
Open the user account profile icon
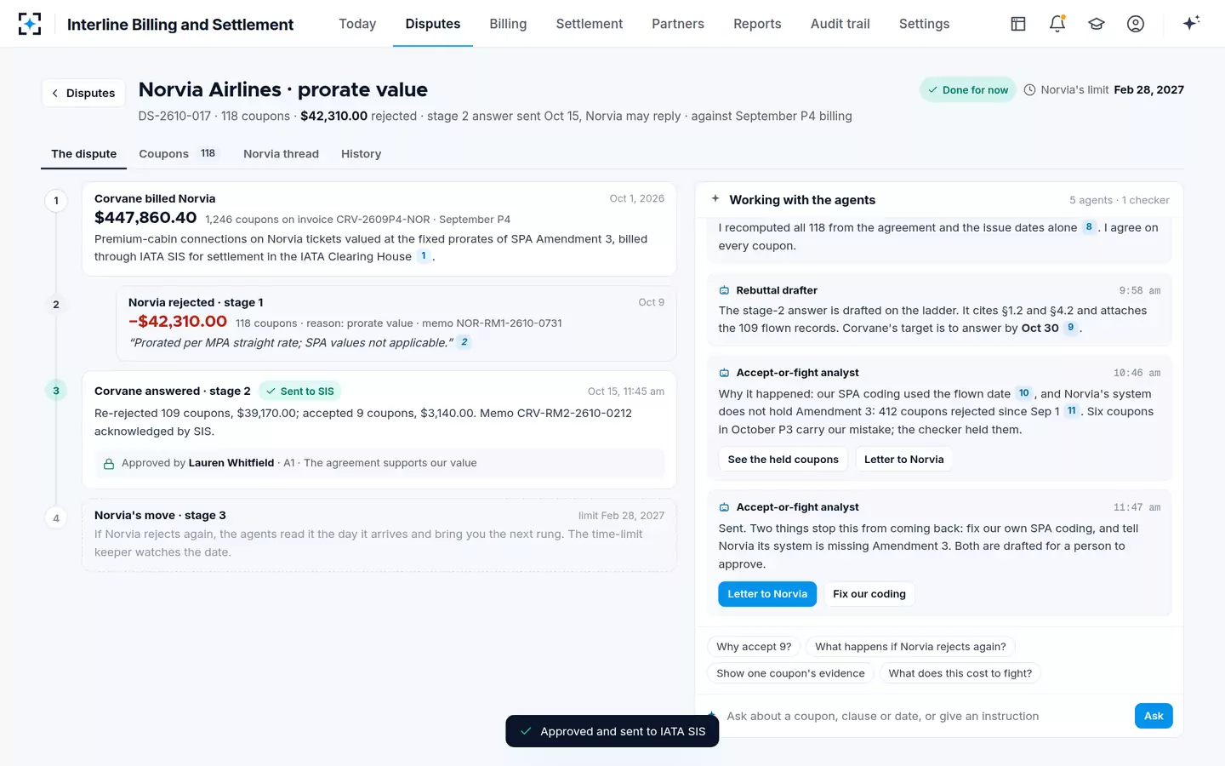pyautogui.click(x=1136, y=24)
